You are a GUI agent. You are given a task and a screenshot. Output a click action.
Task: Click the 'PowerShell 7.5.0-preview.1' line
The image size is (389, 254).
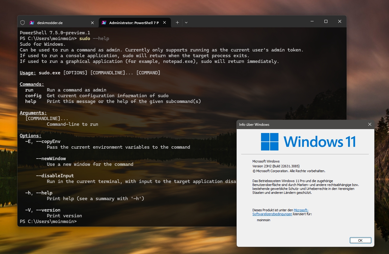[x=55, y=33]
